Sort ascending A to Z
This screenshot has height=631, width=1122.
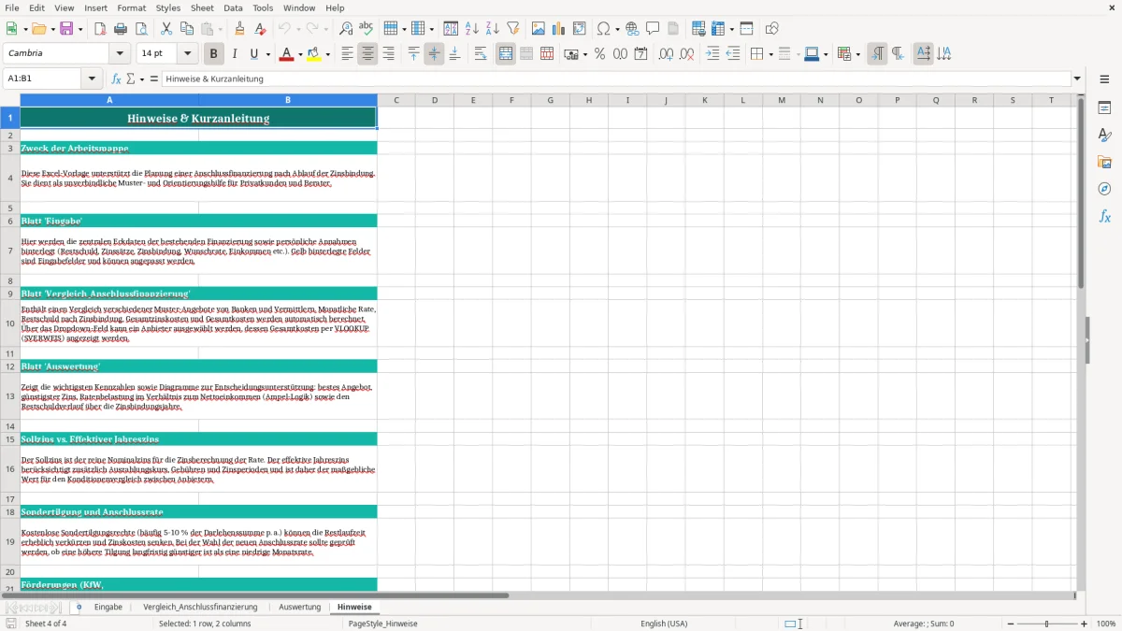point(471,29)
